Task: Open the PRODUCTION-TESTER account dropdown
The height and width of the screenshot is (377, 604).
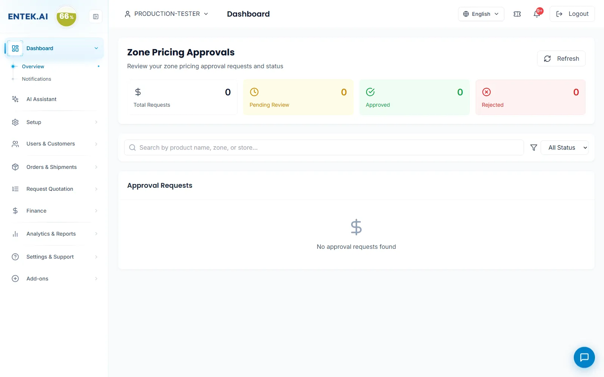Action: tap(166, 14)
